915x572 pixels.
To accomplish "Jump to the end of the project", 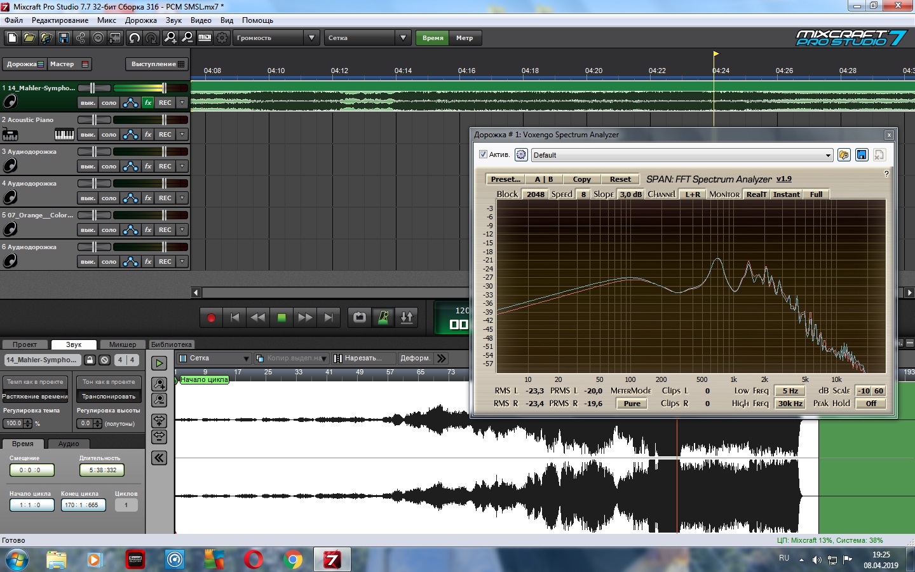I will click(x=329, y=318).
